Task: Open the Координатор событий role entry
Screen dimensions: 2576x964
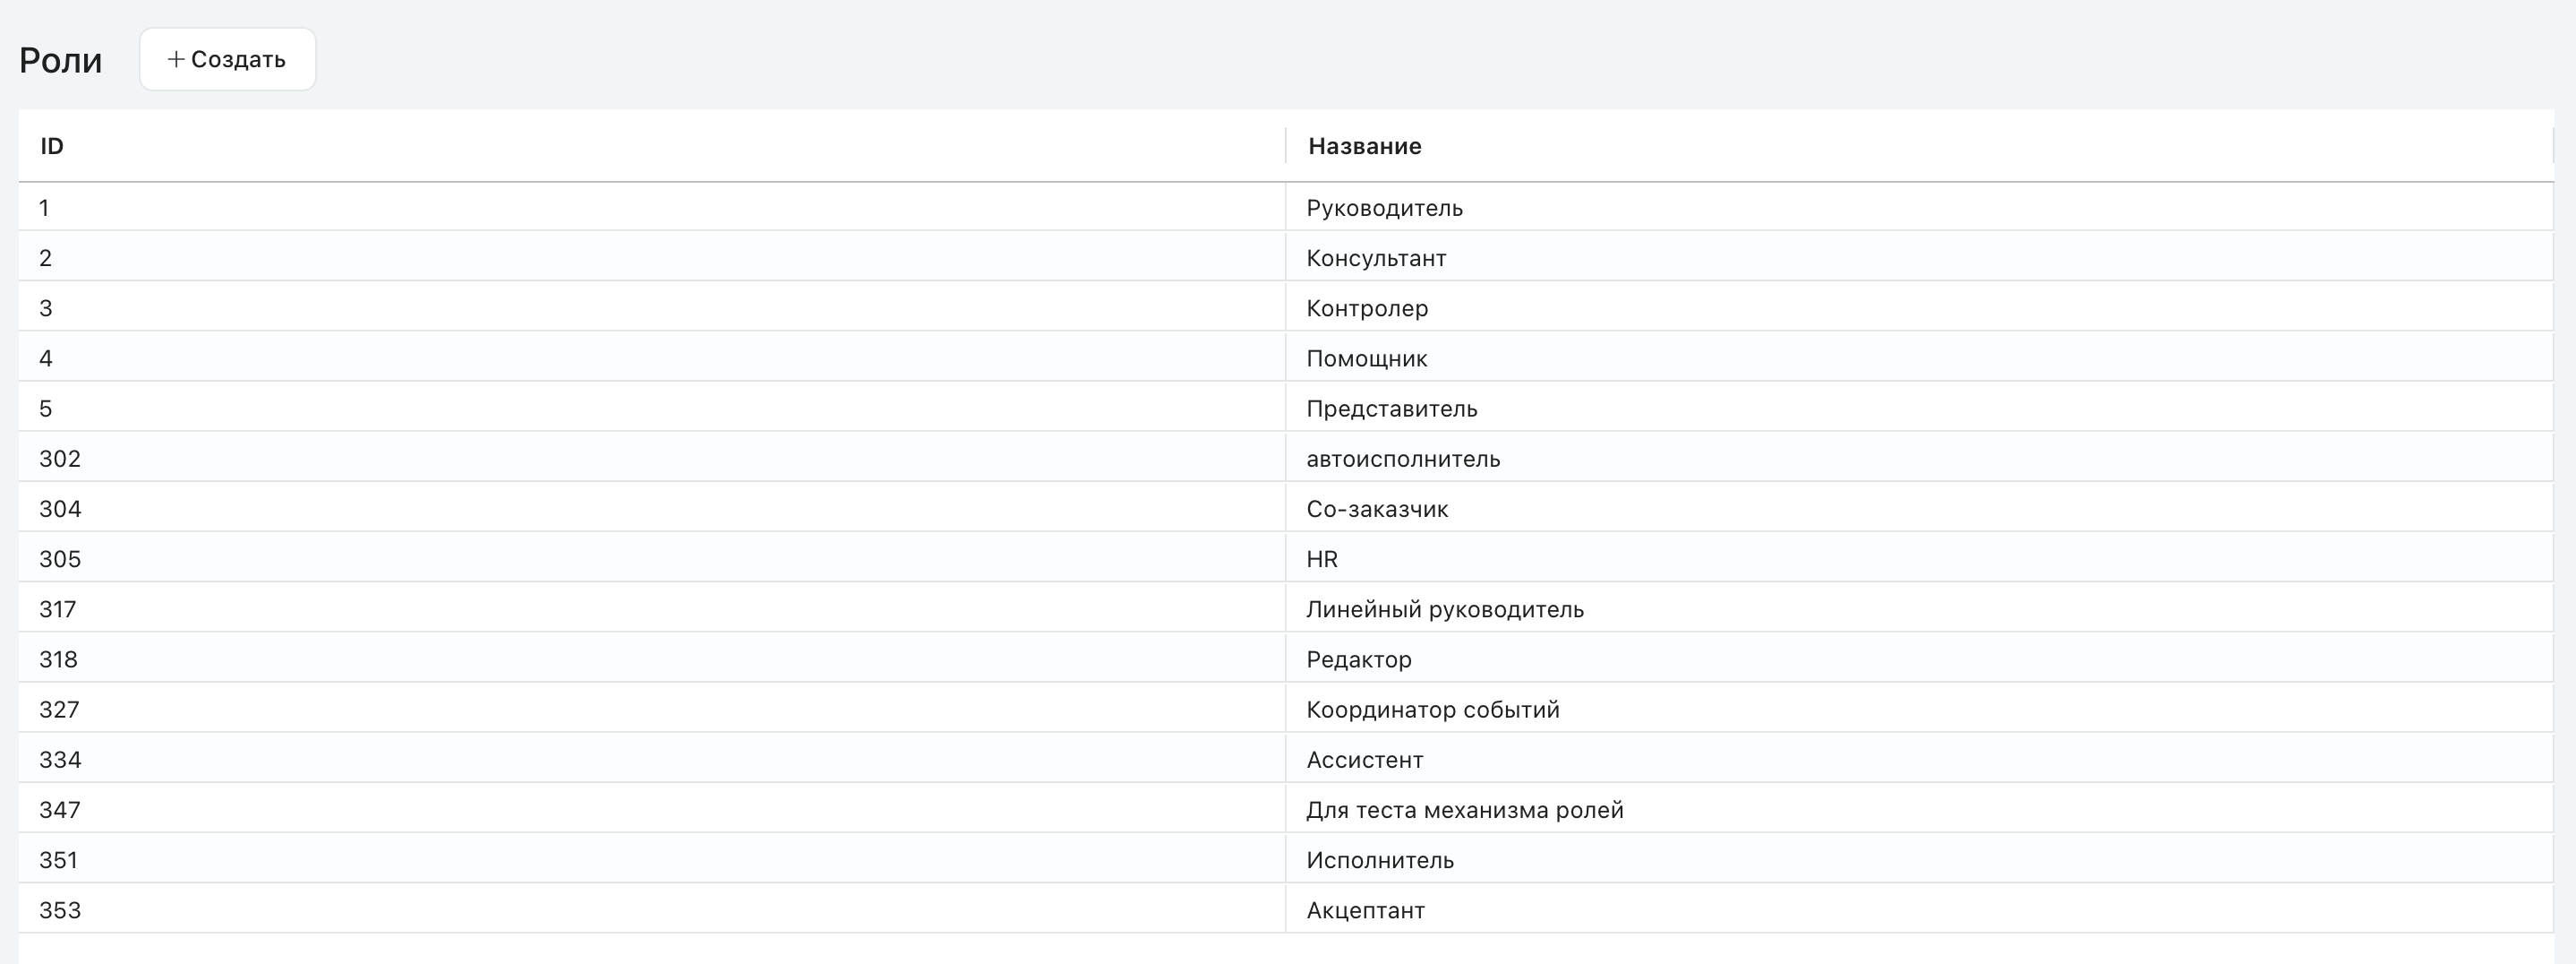Action: pos(1433,709)
